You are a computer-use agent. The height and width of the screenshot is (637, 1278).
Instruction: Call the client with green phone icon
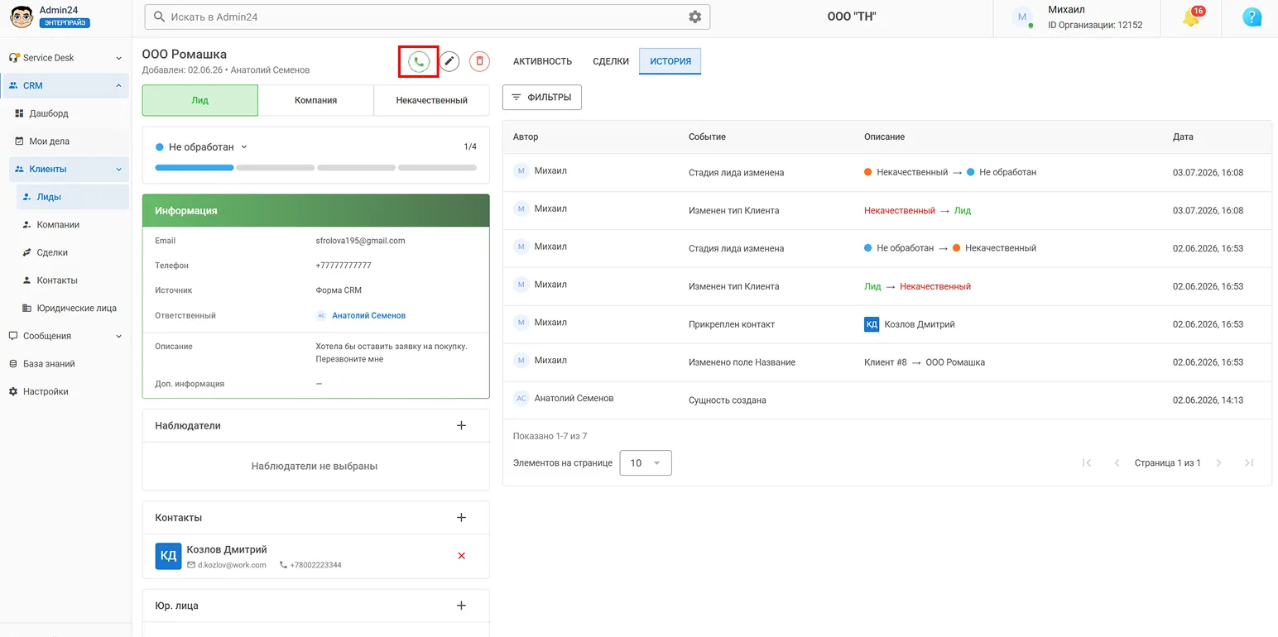coord(419,61)
